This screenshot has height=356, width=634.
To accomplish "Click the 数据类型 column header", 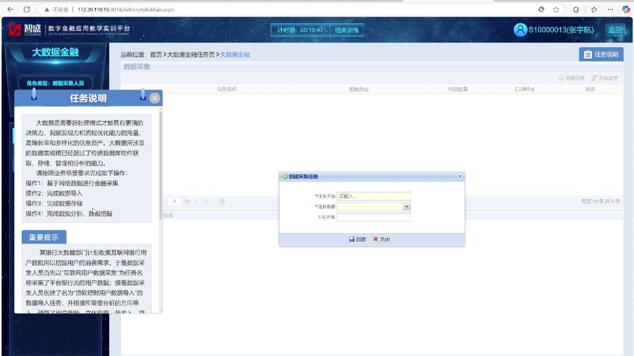I will (x=359, y=89).
